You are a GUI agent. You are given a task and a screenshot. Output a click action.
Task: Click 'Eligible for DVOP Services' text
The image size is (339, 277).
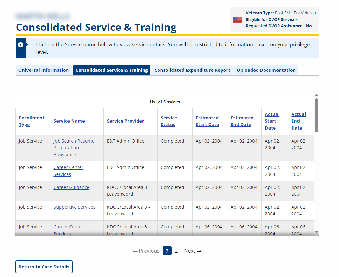(x=272, y=19)
